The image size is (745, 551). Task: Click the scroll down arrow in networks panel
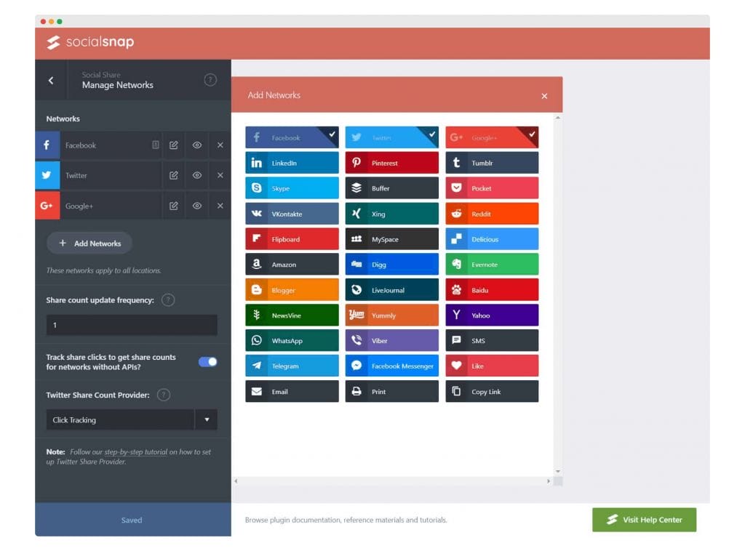(x=558, y=471)
